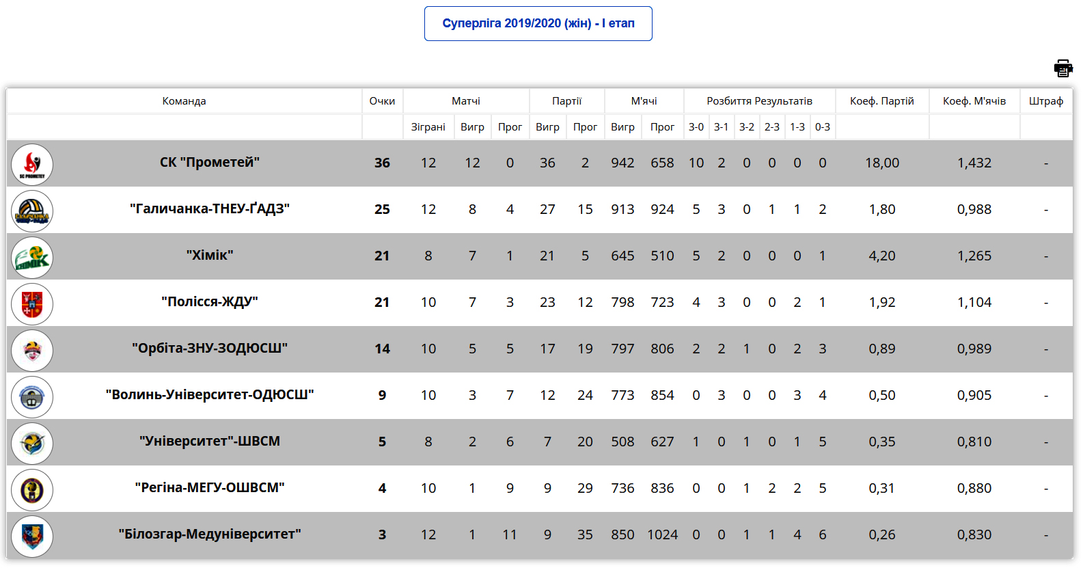This screenshot has width=1083, height=568.
Task: Select team name "Хімік"
Action: point(210,256)
